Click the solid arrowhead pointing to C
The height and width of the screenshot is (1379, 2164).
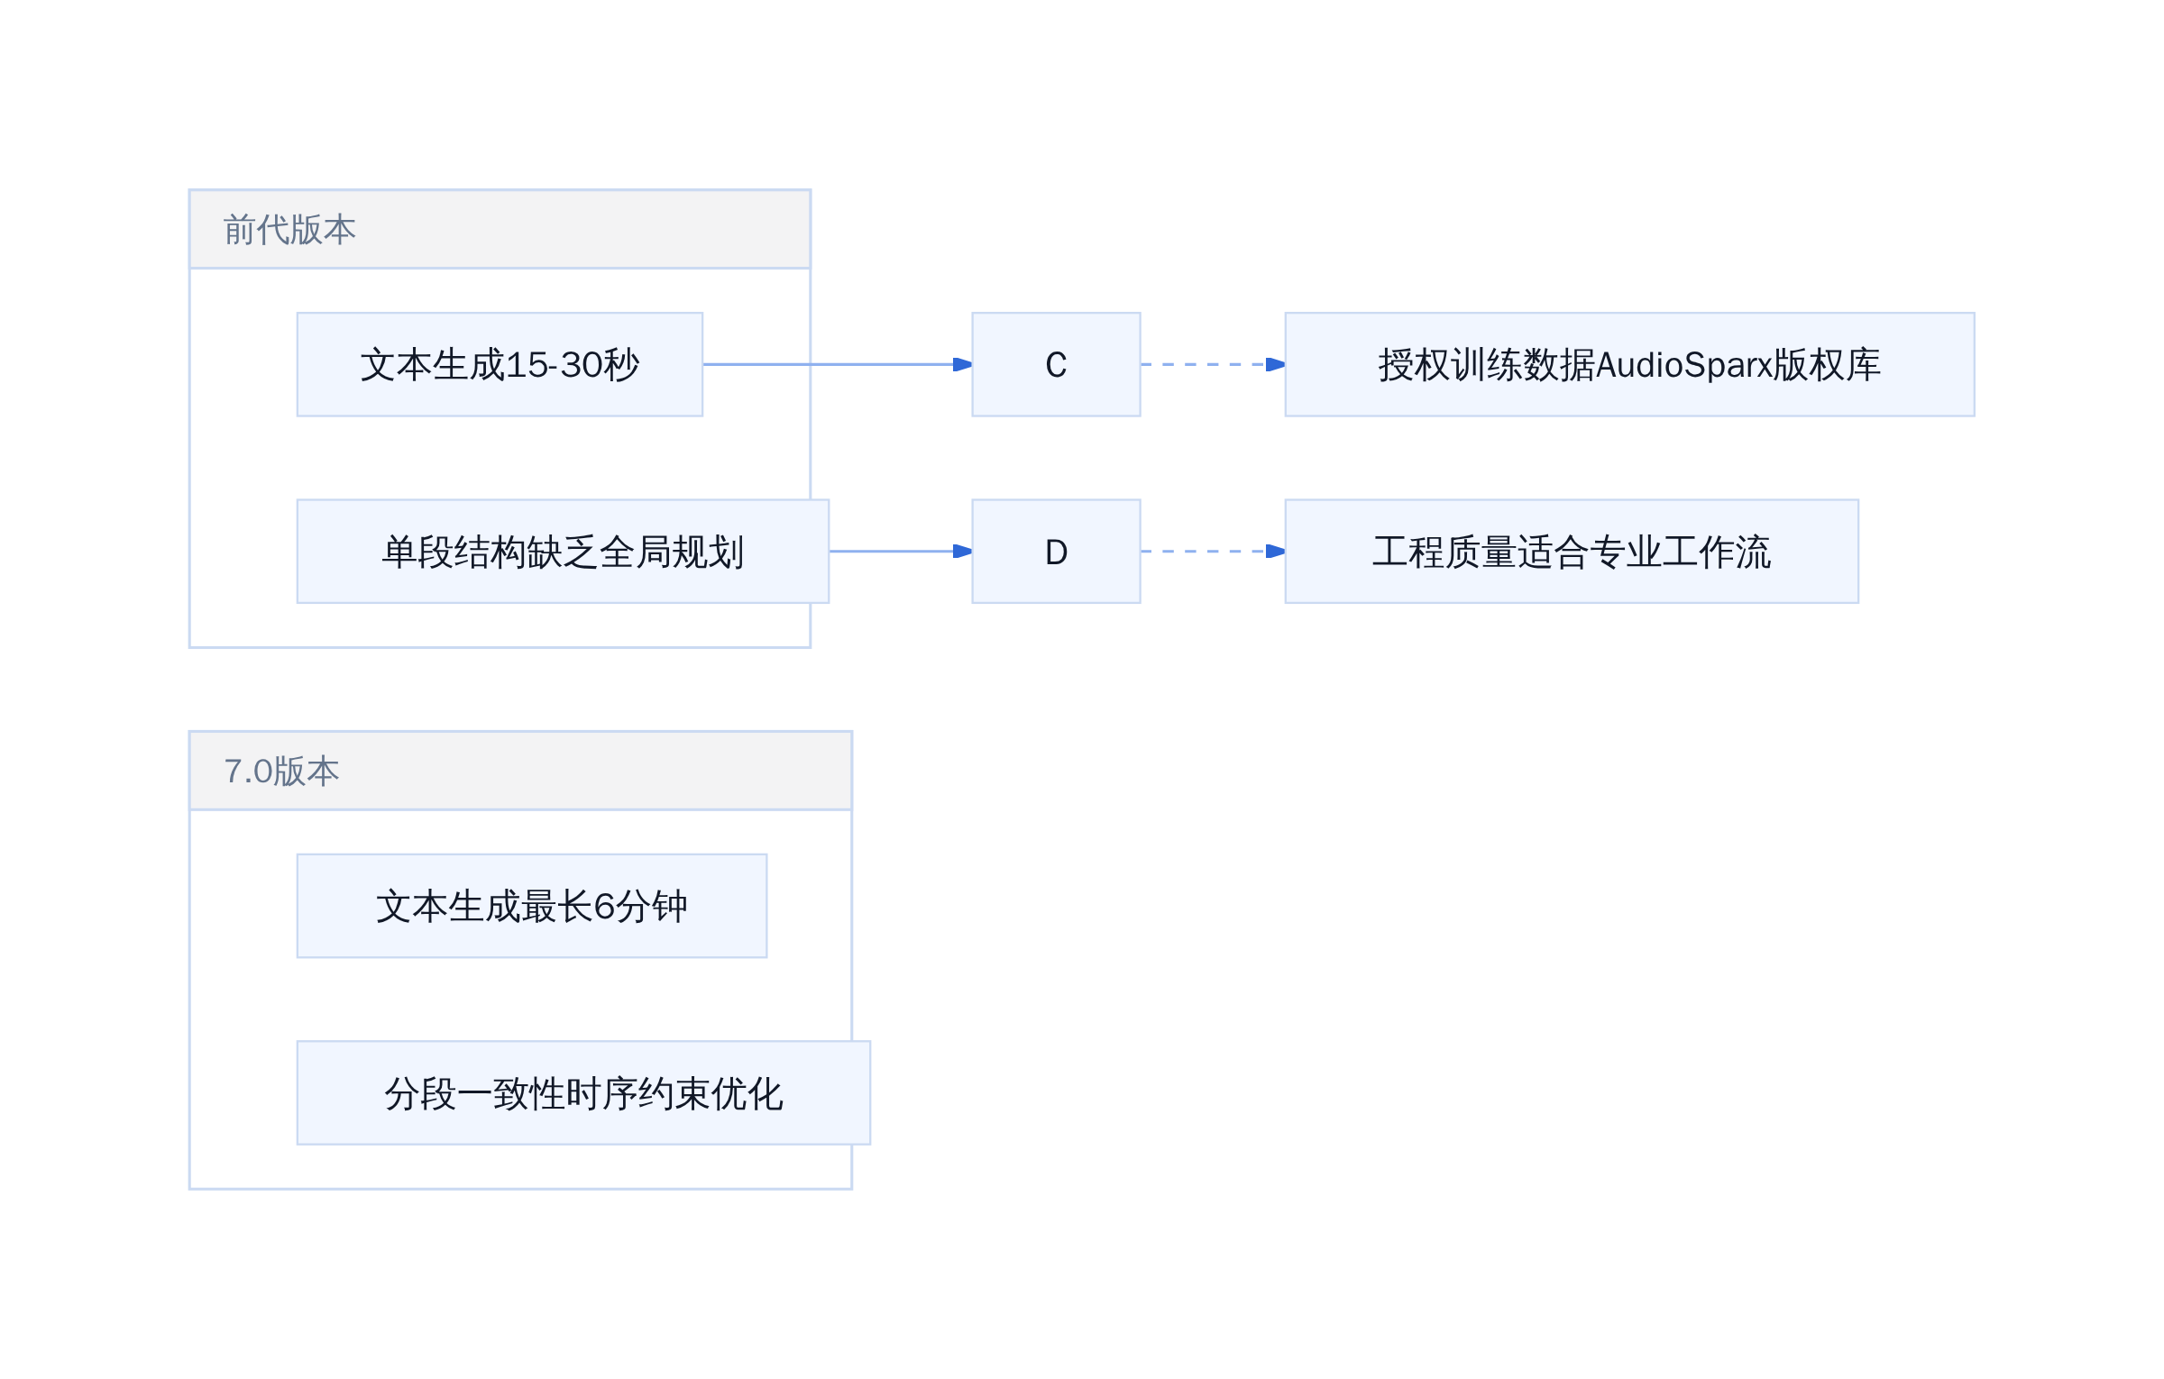pos(963,364)
